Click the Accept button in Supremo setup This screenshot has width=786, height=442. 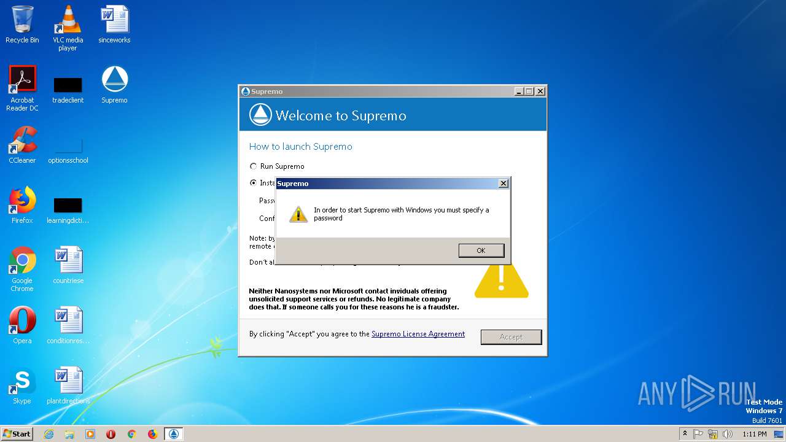(511, 337)
